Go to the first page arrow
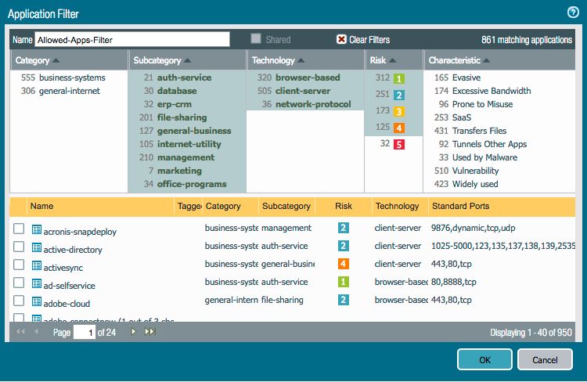Screen dimensions: 587x382 click(x=20, y=331)
